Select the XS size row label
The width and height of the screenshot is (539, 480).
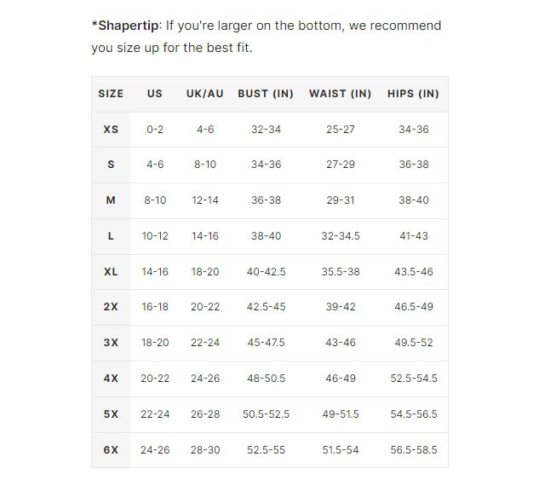(x=111, y=130)
